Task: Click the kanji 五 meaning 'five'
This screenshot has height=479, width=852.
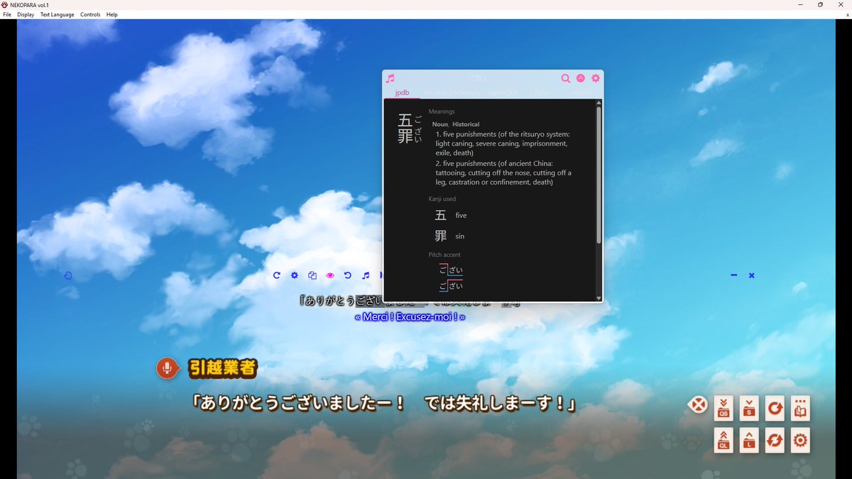Action: 441,215
